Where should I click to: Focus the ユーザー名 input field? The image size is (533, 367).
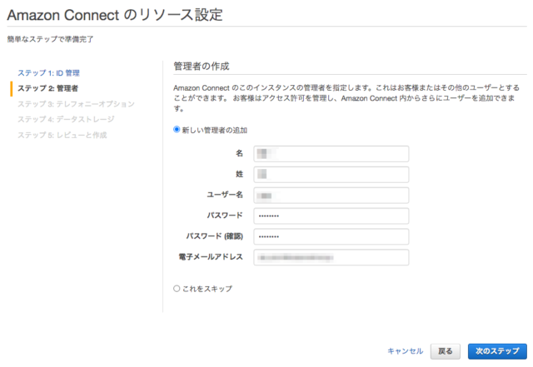[331, 196]
